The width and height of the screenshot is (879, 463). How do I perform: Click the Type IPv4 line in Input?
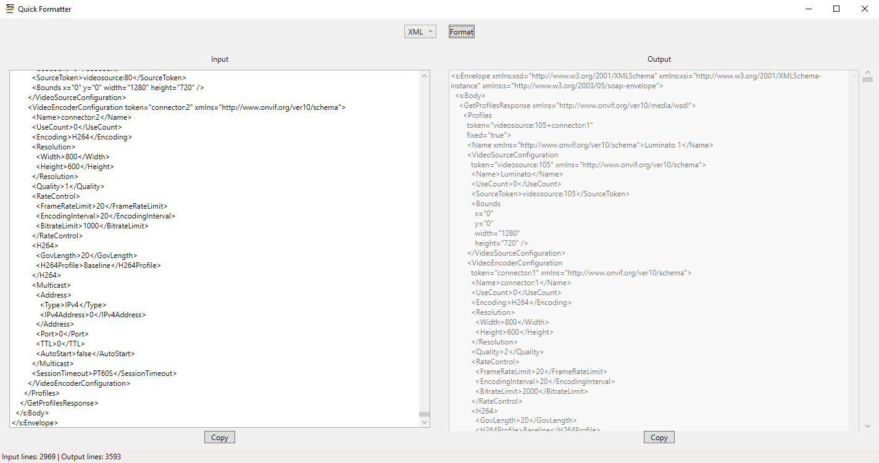73,305
